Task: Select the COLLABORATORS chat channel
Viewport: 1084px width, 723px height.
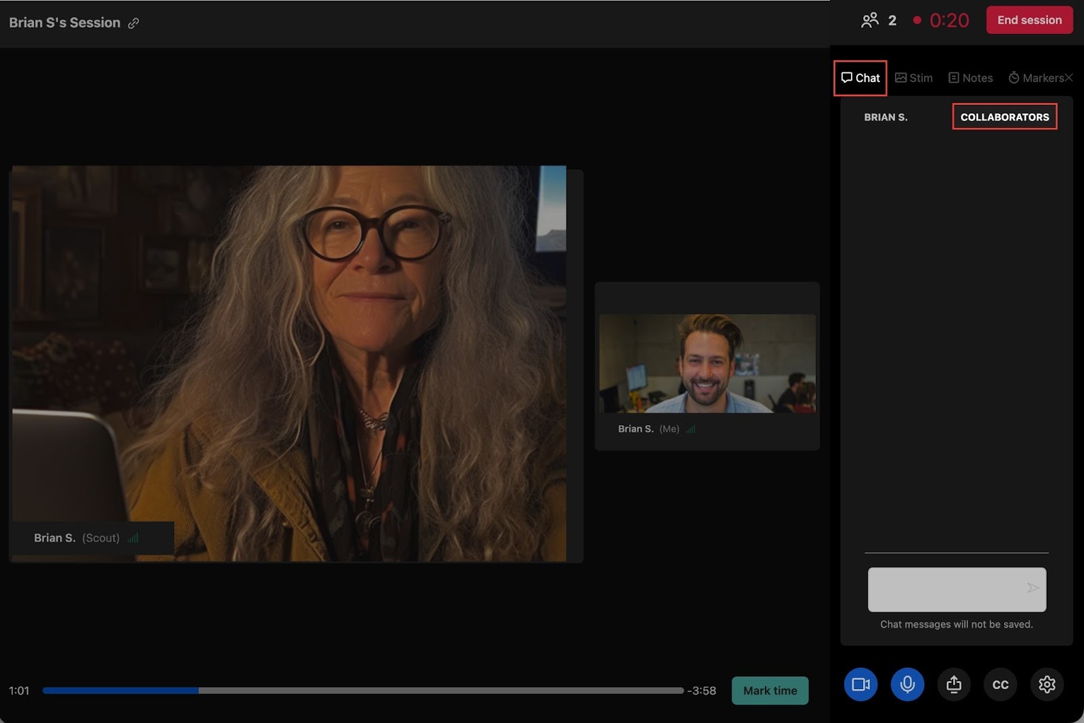Action: tap(1004, 117)
